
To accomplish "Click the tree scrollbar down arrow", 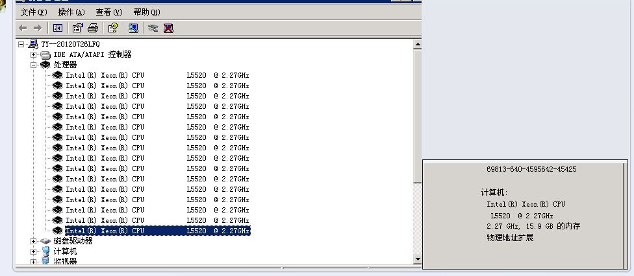I will [x=417, y=259].
